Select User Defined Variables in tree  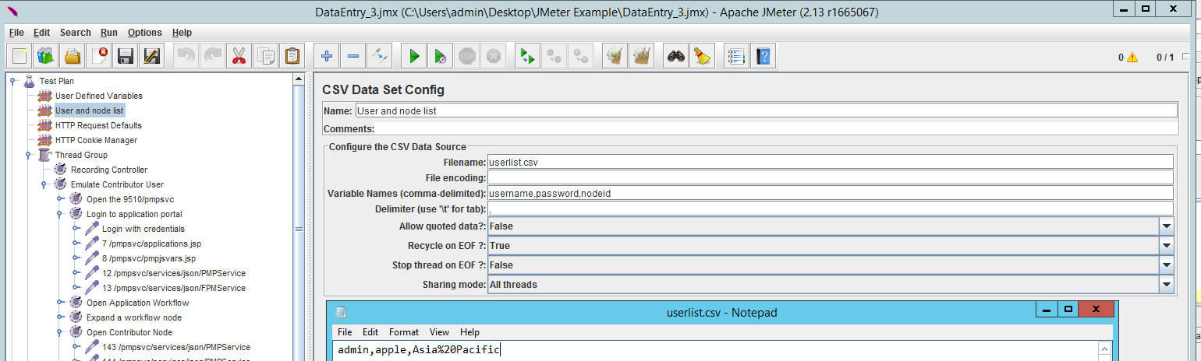[99, 96]
